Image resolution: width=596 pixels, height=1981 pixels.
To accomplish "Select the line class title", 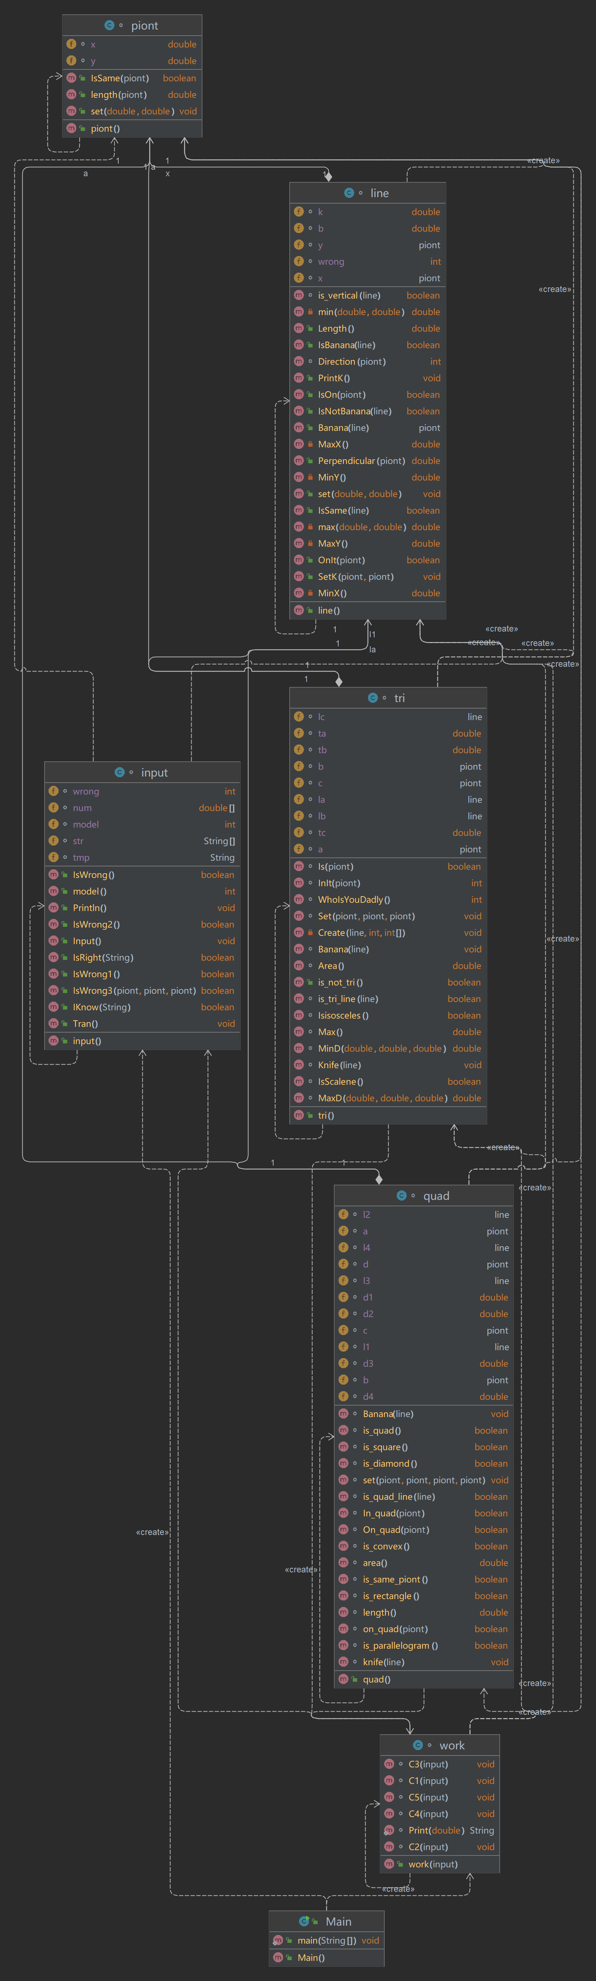I will click(x=380, y=193).
